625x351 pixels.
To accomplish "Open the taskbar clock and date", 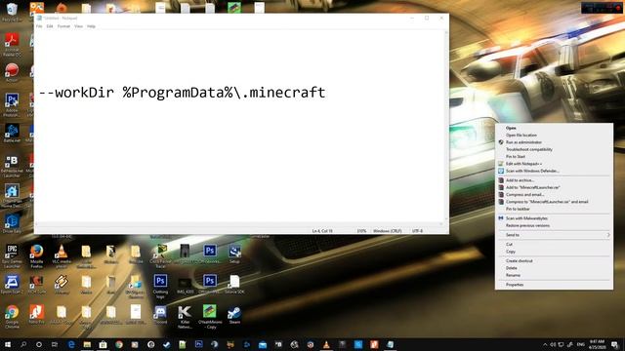I will click(x=597, y=344).
